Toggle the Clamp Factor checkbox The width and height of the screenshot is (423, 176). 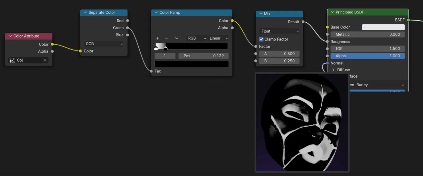tap(261, 39)
